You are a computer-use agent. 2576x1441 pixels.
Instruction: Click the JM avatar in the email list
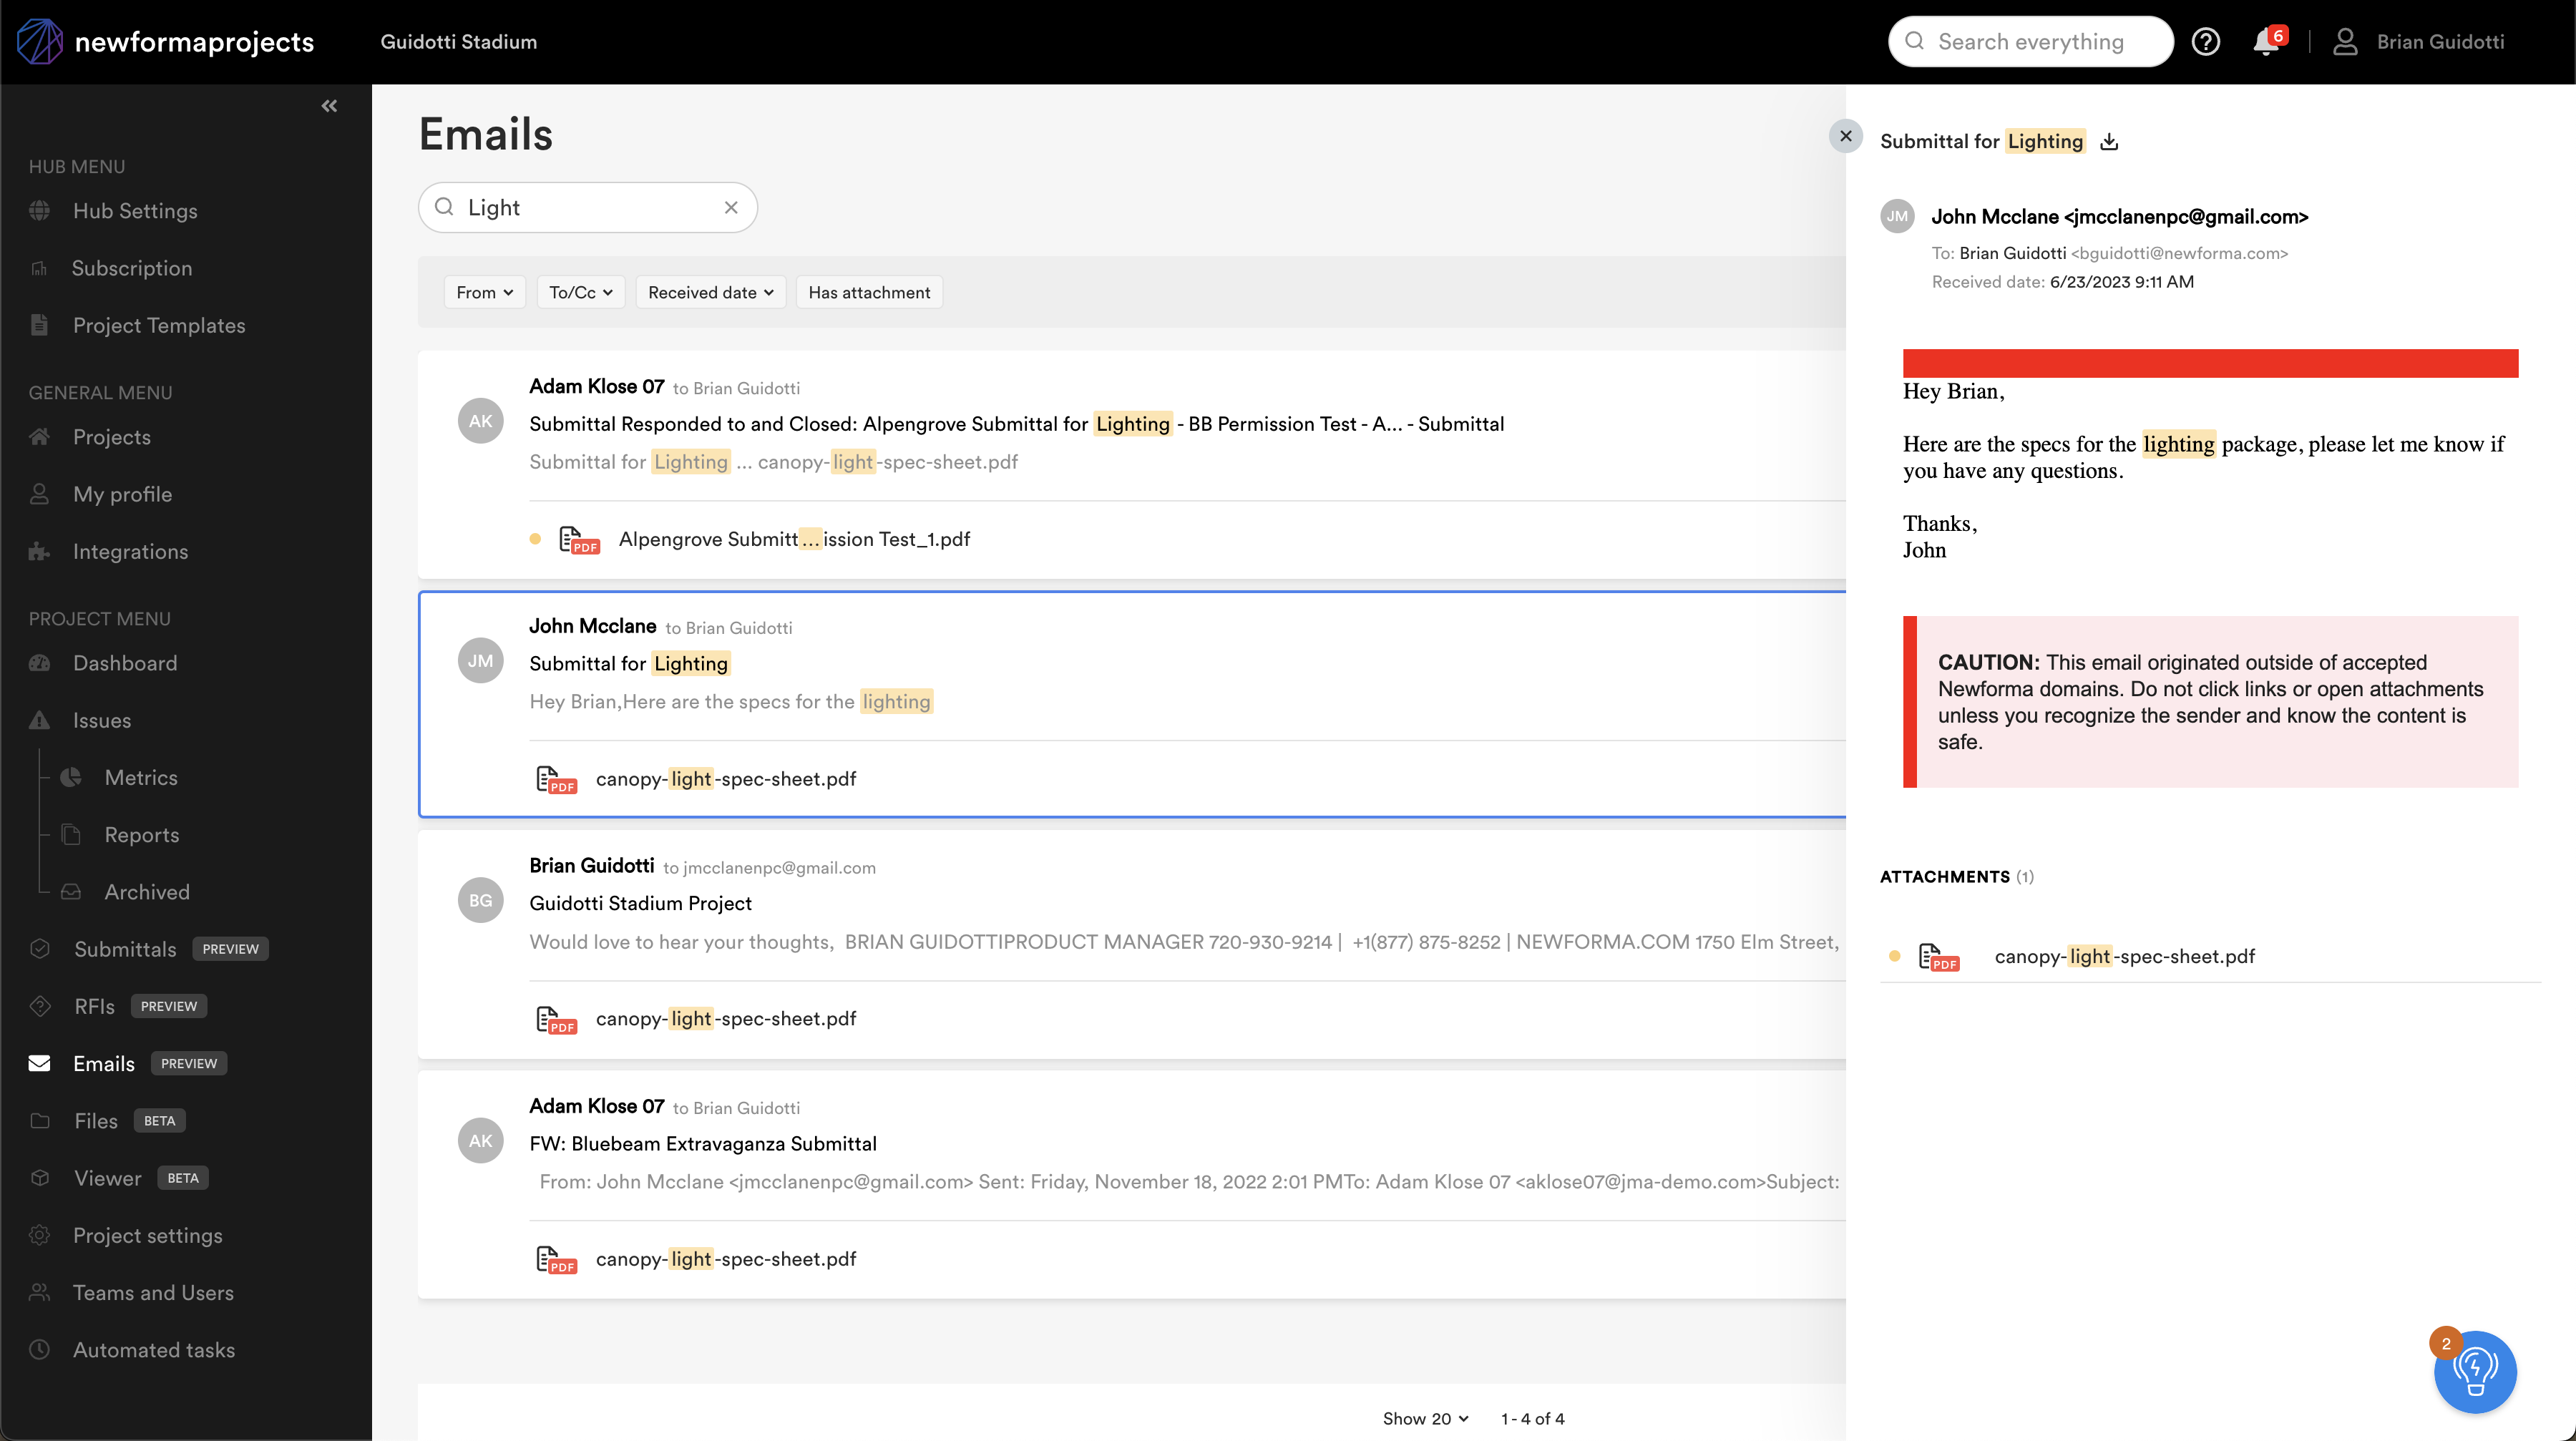click(x=481, y=661)
